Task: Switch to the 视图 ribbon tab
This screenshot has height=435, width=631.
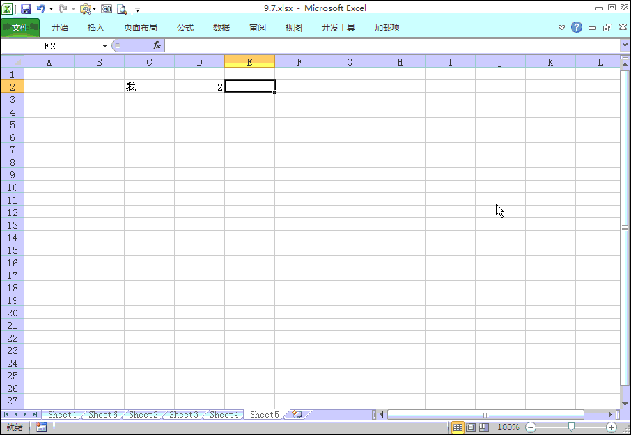Action: [x=294, y=27]
